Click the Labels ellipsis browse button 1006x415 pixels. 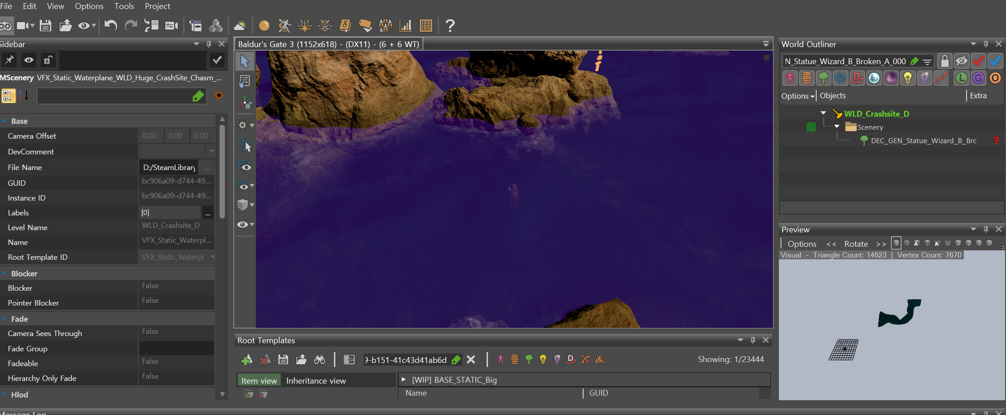207,213
